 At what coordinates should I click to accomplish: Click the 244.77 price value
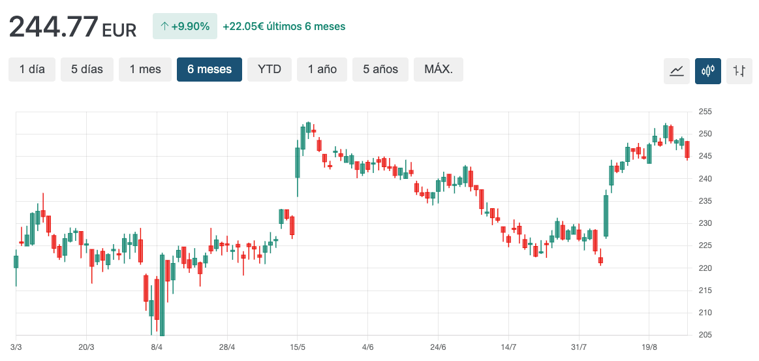coord(54,27)
